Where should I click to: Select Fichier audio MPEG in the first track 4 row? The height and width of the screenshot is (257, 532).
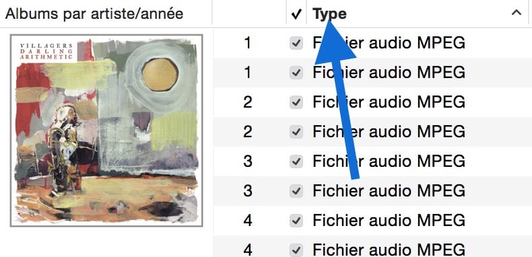tap(389, 221)
